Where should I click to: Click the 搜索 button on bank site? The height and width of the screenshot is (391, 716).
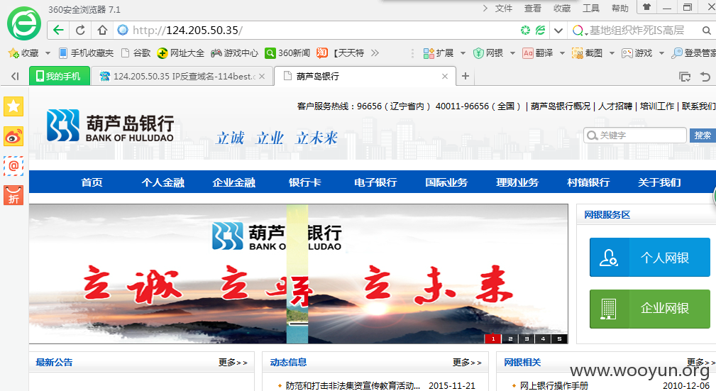point(703,136)
